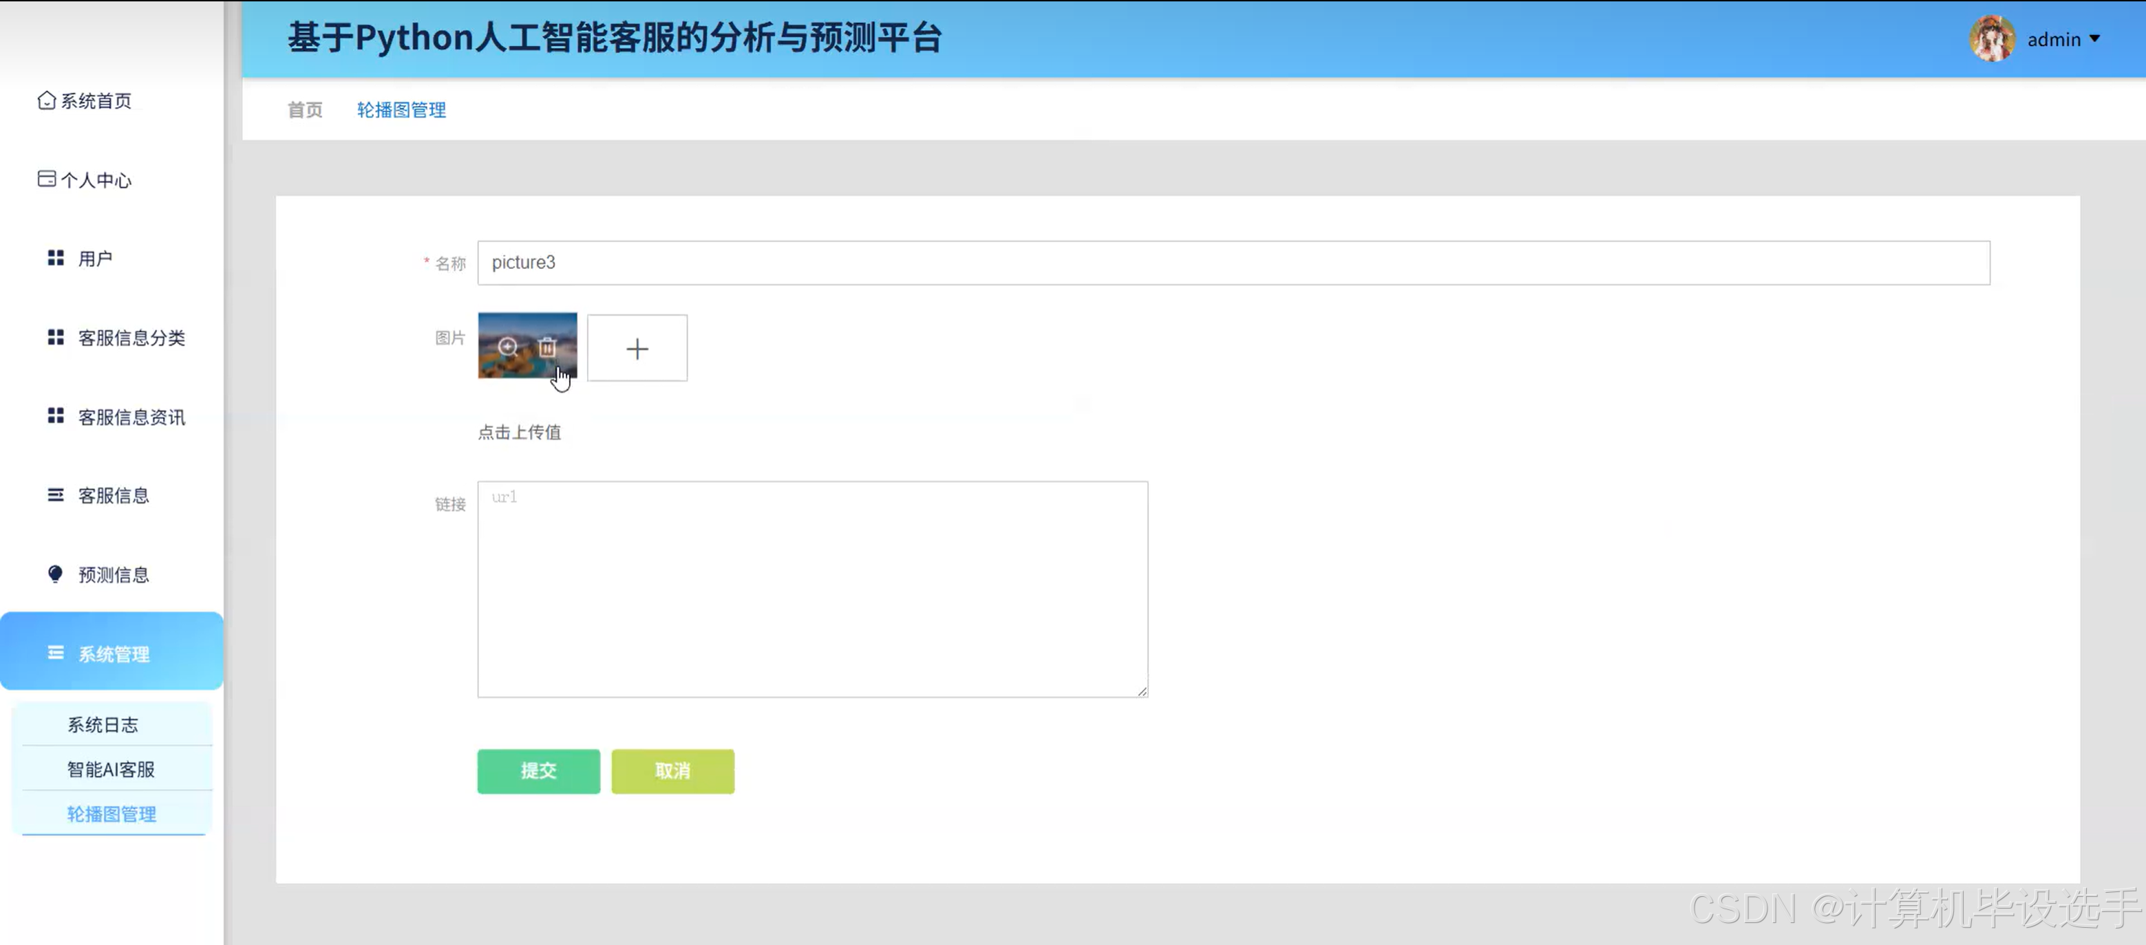Open 系统日志 submenu item

[x=103, y=724]
